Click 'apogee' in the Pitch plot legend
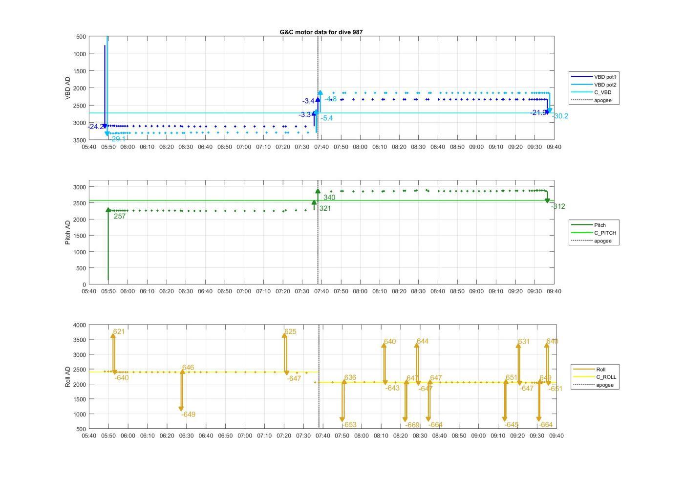The image size is (684, 482). point(603,241)
